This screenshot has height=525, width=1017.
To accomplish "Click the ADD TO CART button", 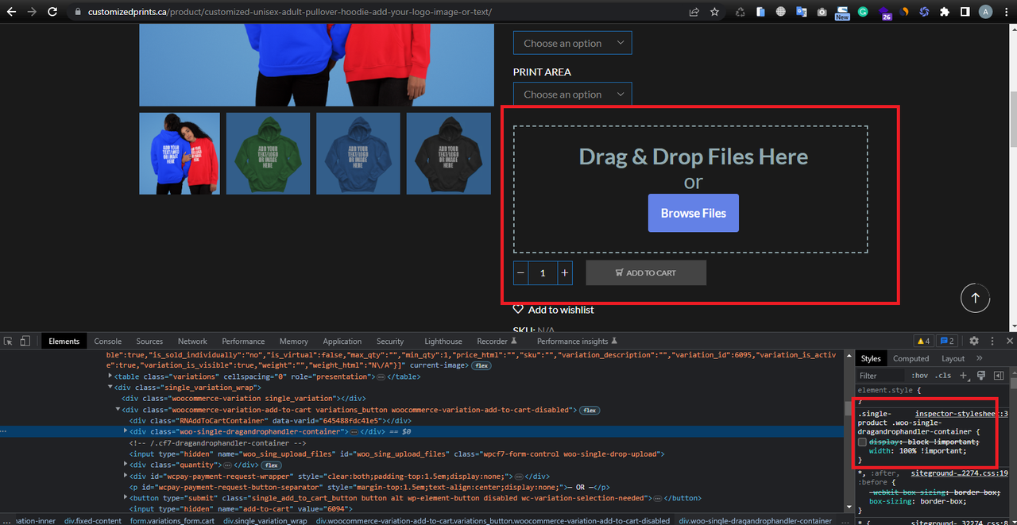I will tap(646, 272).
